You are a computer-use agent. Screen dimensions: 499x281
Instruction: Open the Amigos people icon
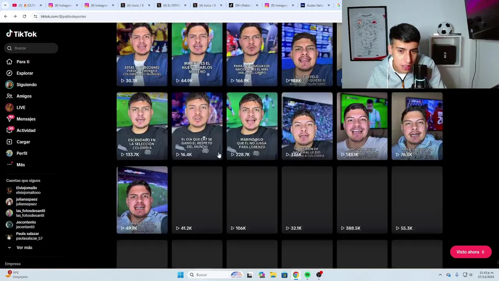coord(9,96)
